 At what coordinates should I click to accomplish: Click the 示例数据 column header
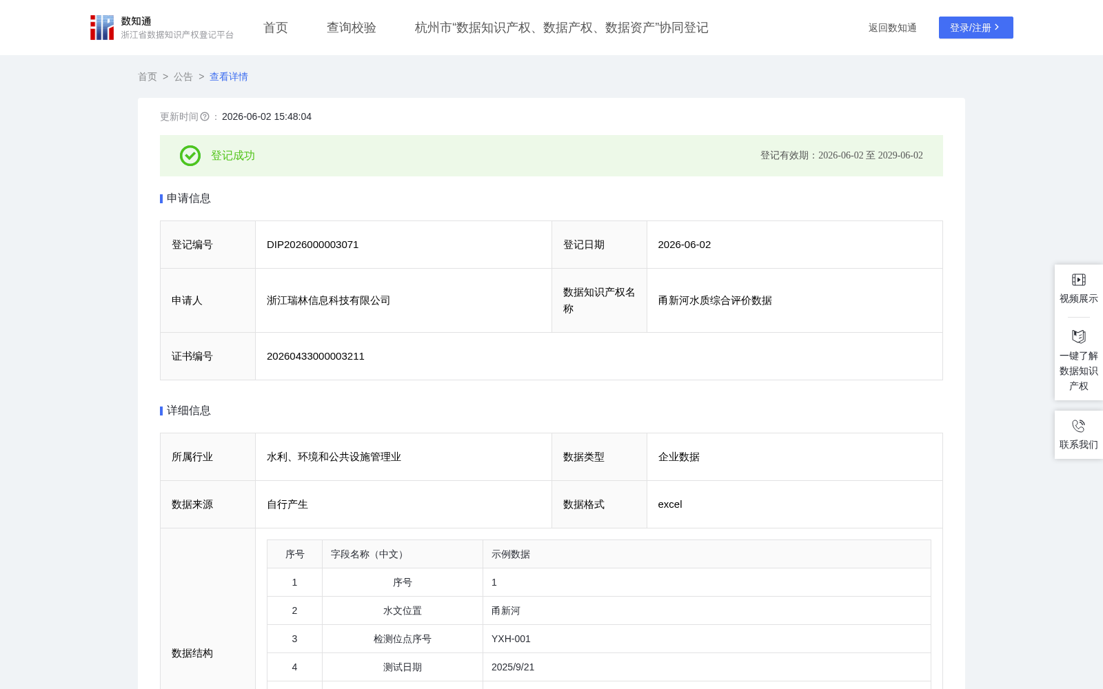tap(707, 554)
